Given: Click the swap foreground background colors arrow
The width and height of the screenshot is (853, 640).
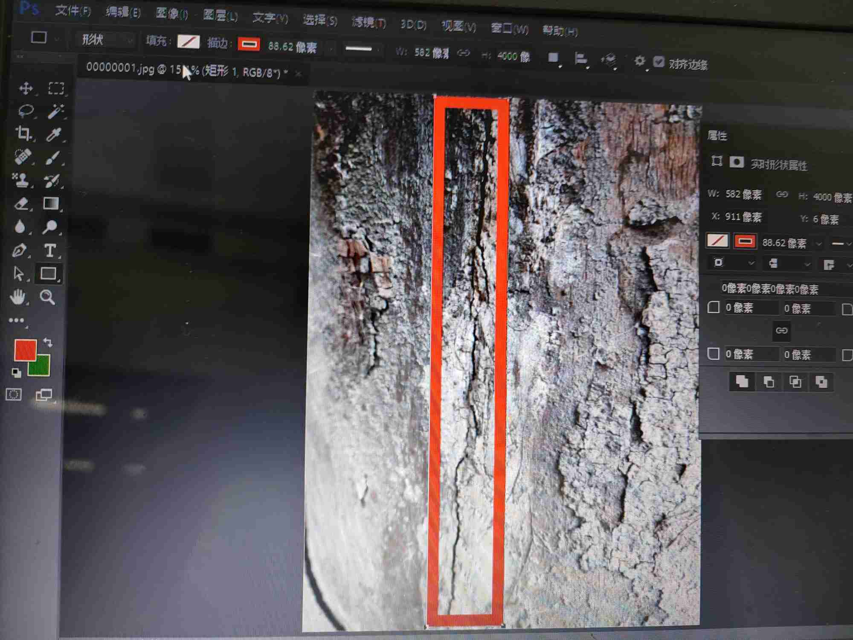Looking at the screenshot, I should point(48,343).
